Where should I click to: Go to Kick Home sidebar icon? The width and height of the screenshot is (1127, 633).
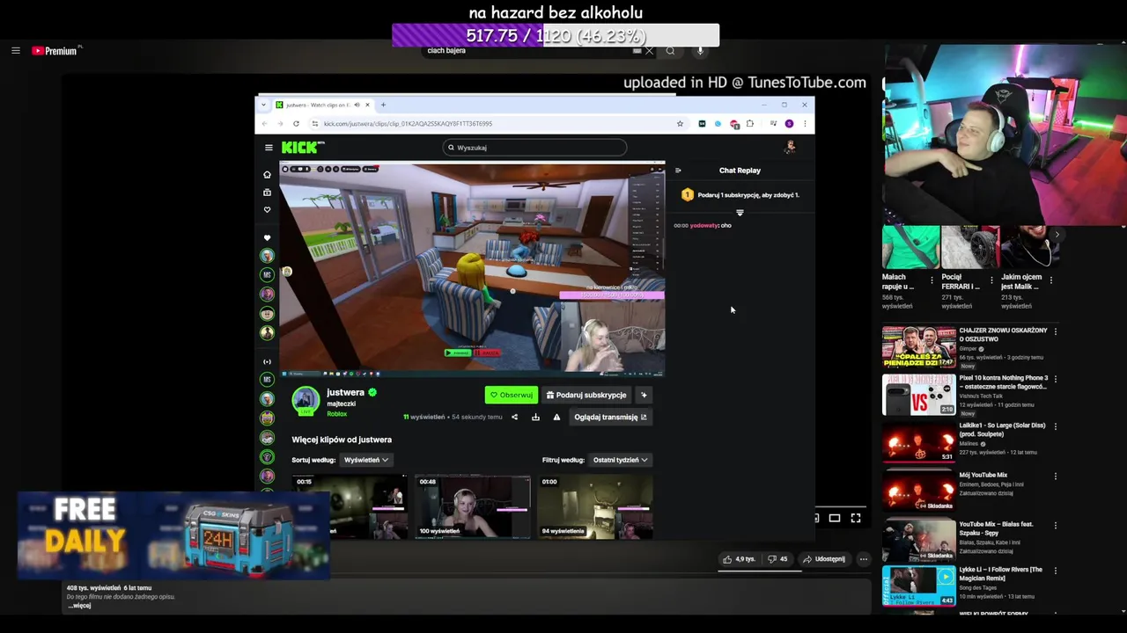[267, 175]
